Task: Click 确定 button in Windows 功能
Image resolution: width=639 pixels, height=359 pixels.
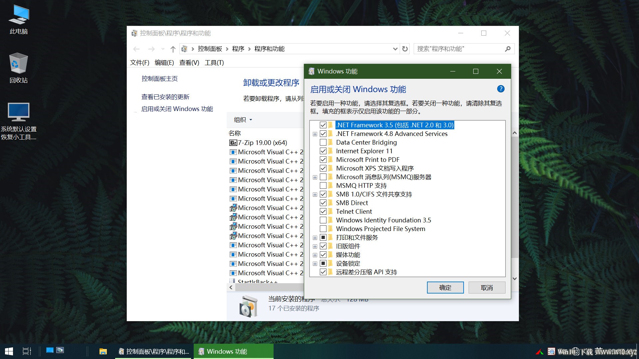Action: coord(445,288)
